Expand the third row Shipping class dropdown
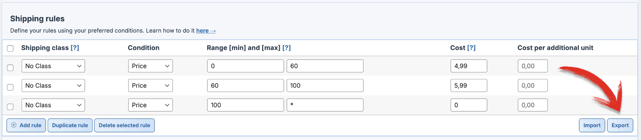Image resolution: width=641 pixels, height=140 pixels. (53, 105)
